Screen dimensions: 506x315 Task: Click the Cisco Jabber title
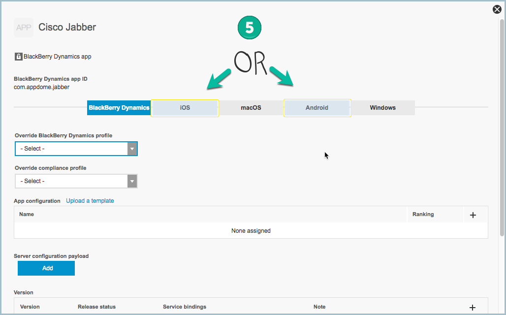(67, 27)
